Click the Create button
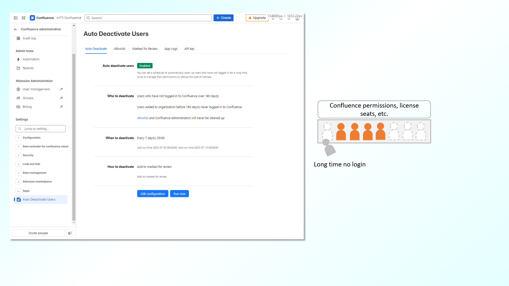The height and width of the screenshot is (286, 509). pyautogui.click(x=223, y=18)
